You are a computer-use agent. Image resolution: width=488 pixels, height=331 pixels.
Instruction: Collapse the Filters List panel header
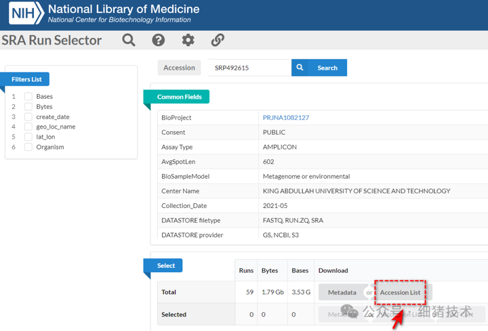27,79
